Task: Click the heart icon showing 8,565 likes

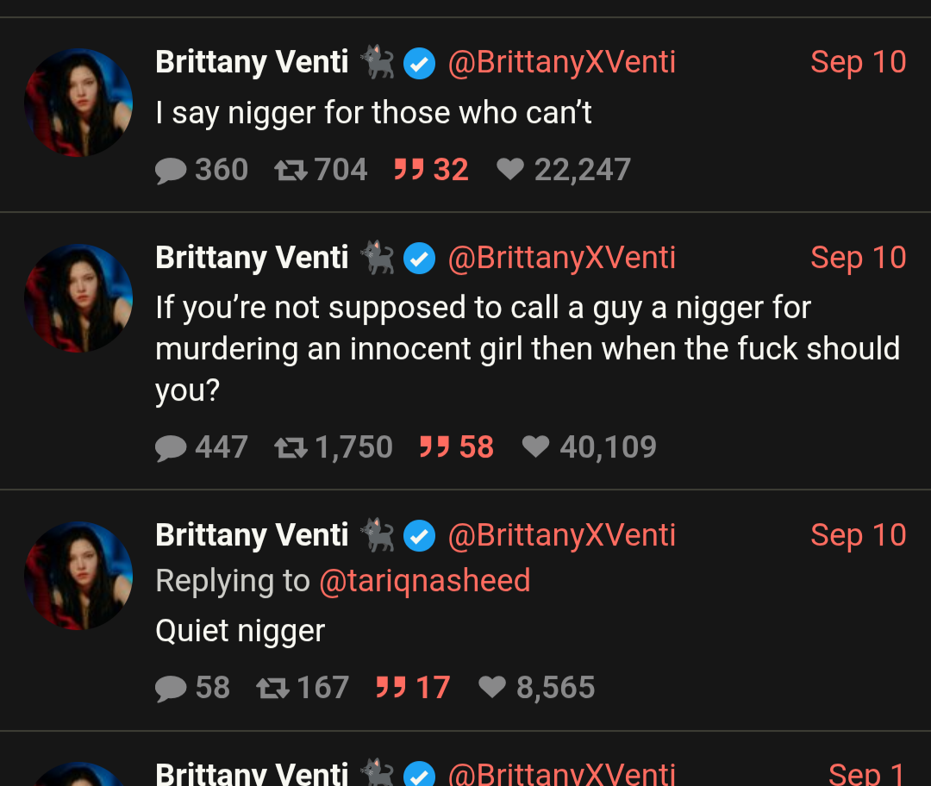Action: pos(492,687)
